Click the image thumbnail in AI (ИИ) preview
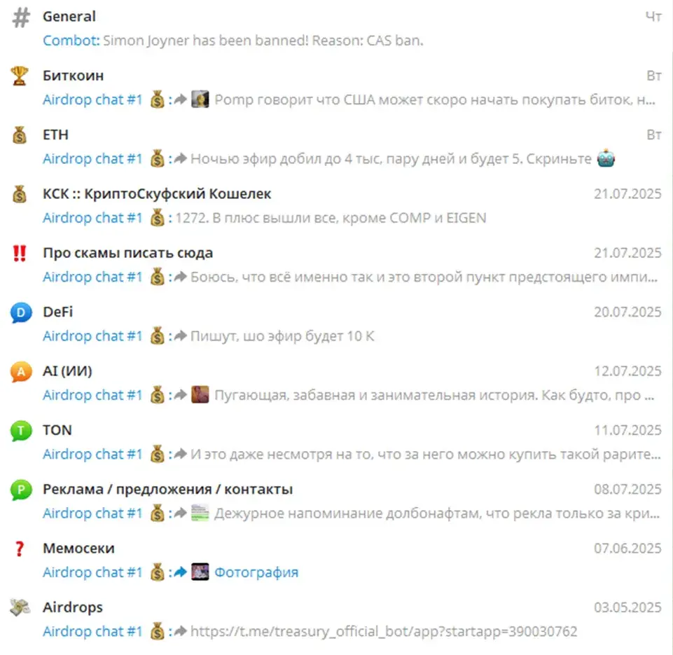 tap(200, 394)
